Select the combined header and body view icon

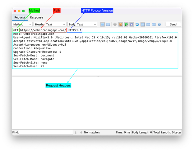pos(108,24)
